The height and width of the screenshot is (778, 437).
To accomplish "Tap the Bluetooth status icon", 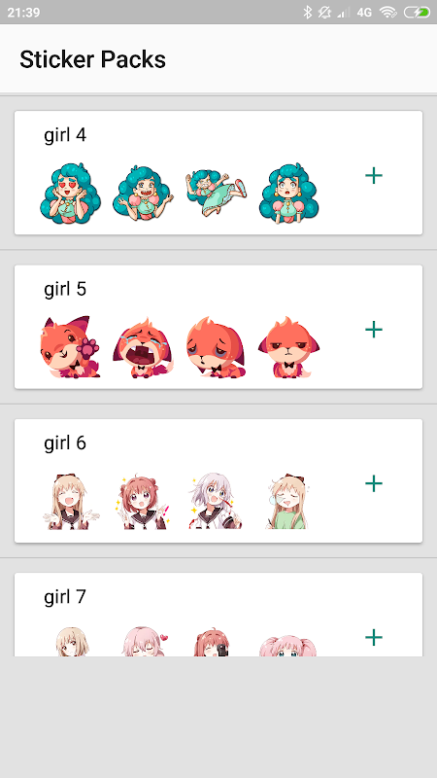I will 308,12.
